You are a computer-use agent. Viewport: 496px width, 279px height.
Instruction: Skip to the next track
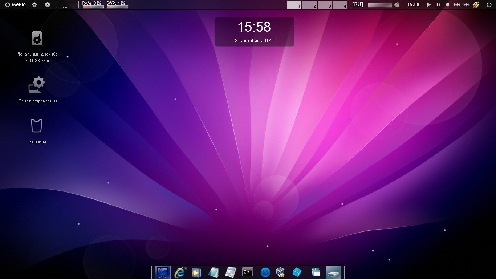[x=467, y=5]
